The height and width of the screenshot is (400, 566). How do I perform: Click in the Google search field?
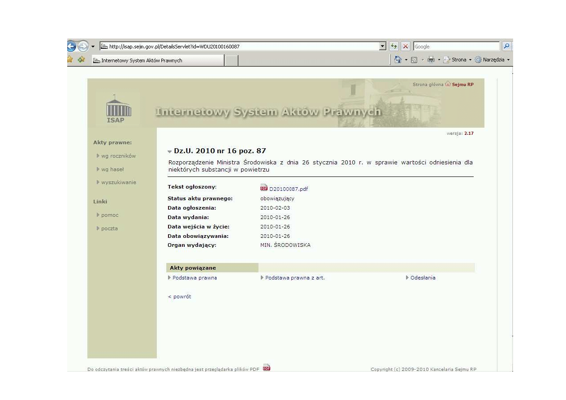pos(455,46)
